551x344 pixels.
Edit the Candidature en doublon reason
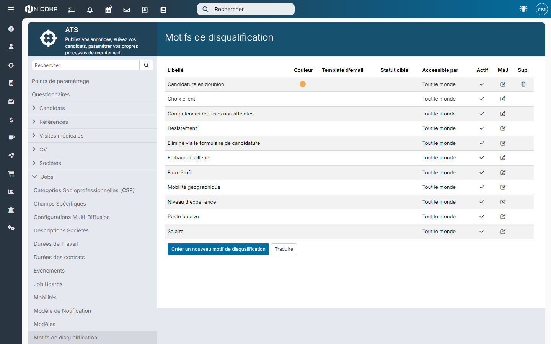(x=503, y=84)
